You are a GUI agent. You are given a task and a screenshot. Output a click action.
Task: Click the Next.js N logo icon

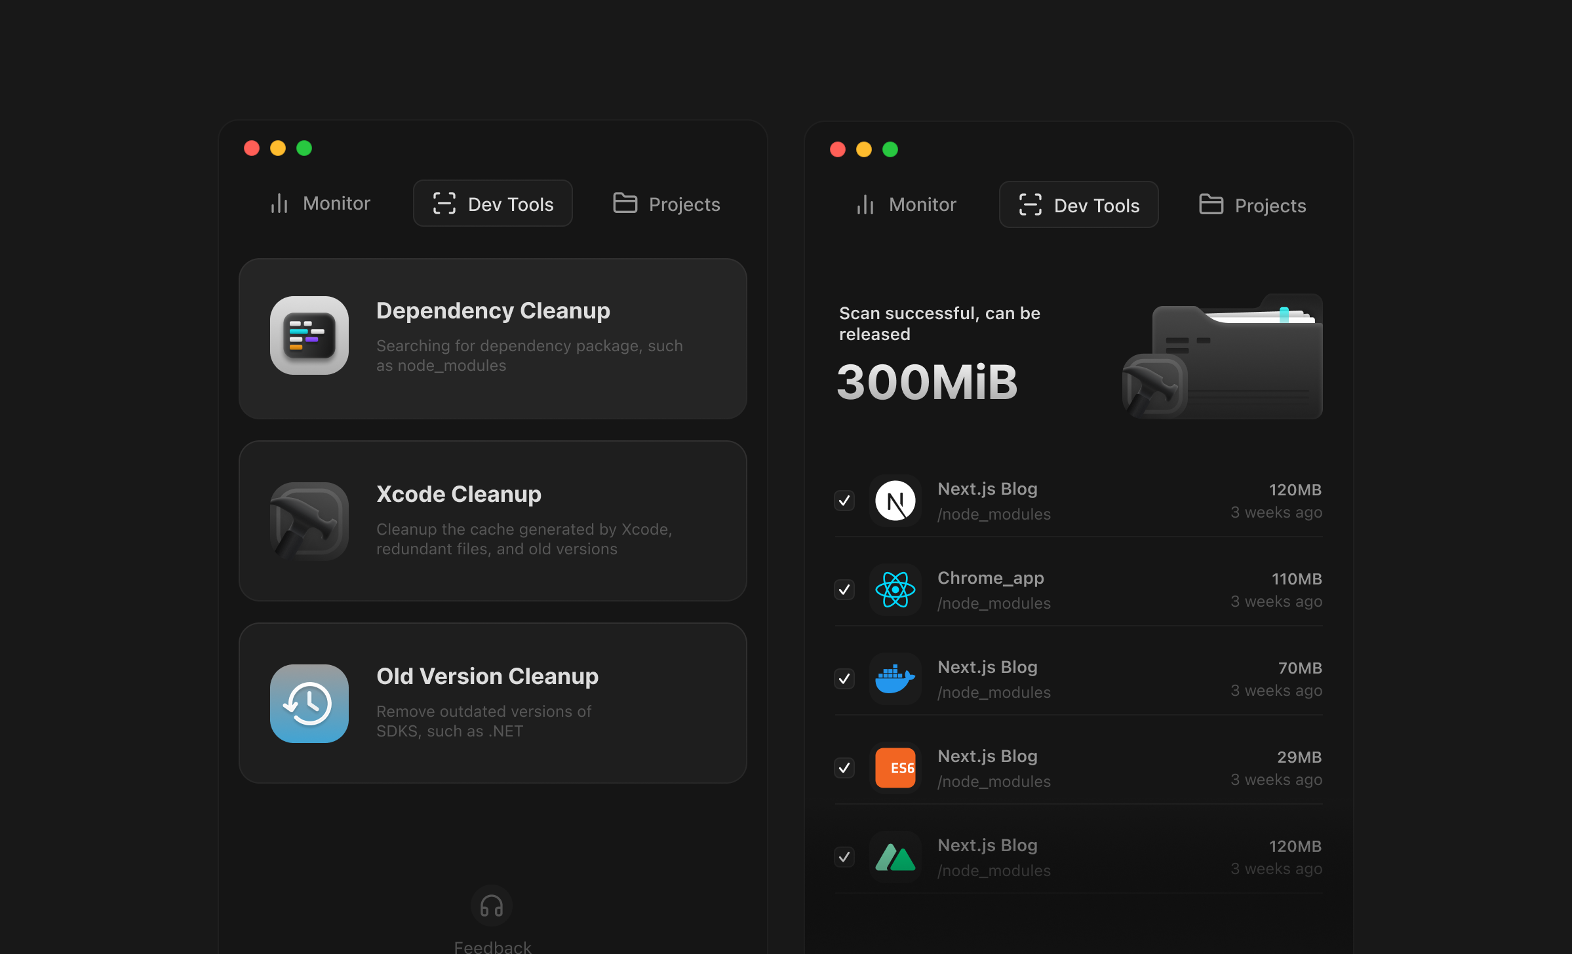point(895,501)
